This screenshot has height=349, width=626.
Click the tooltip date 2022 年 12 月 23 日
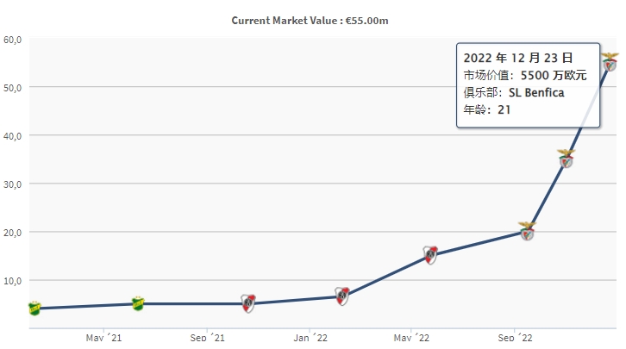[x=518, y=58]
